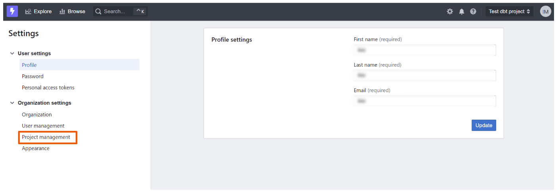The width and height of the screenshot is (556, 192).
Task: Click the Browse bar chart icon
Action: point(62,12)
